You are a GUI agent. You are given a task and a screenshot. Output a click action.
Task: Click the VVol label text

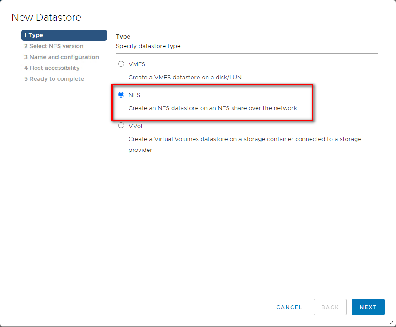click(x=135, y=126)
